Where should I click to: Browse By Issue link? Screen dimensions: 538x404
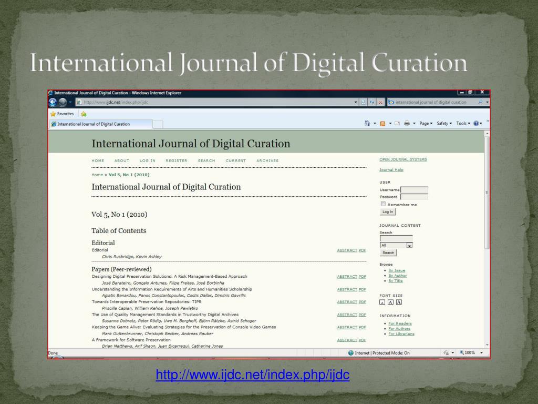(397, 270)
